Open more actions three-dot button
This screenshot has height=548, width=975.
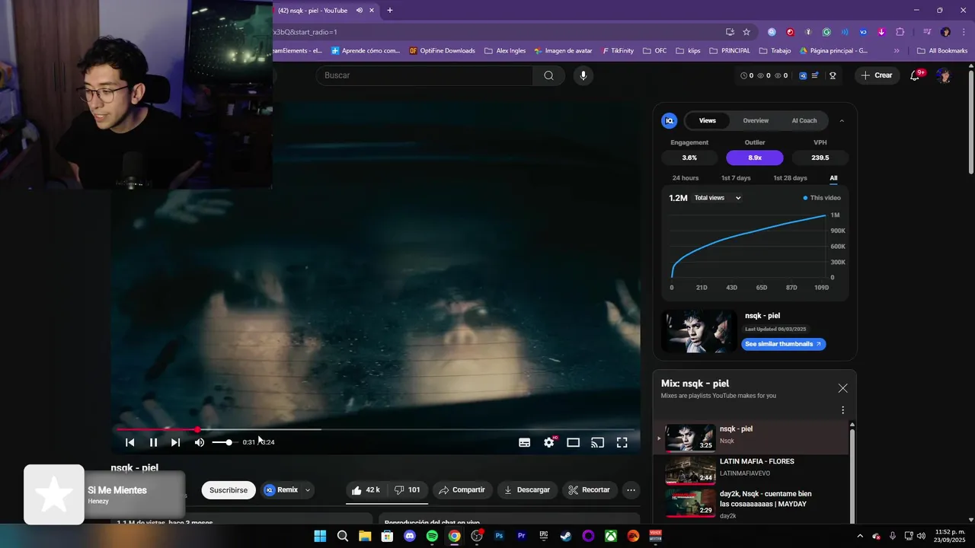pyautogui.click(x=631, y=490)
